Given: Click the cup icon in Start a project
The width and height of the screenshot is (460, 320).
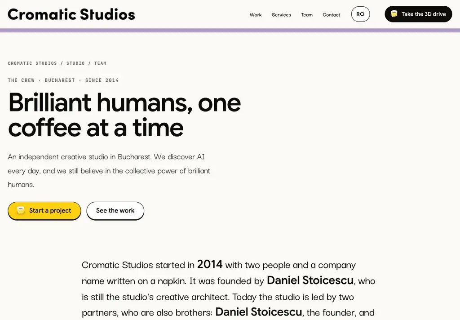Looking at the screenshot, I should pyautogui.click(x=21, y=210).
